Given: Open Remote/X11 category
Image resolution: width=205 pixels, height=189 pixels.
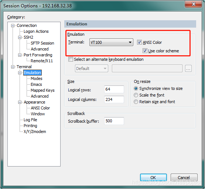Looking at the screenshot, I should (x=42, y=61).
